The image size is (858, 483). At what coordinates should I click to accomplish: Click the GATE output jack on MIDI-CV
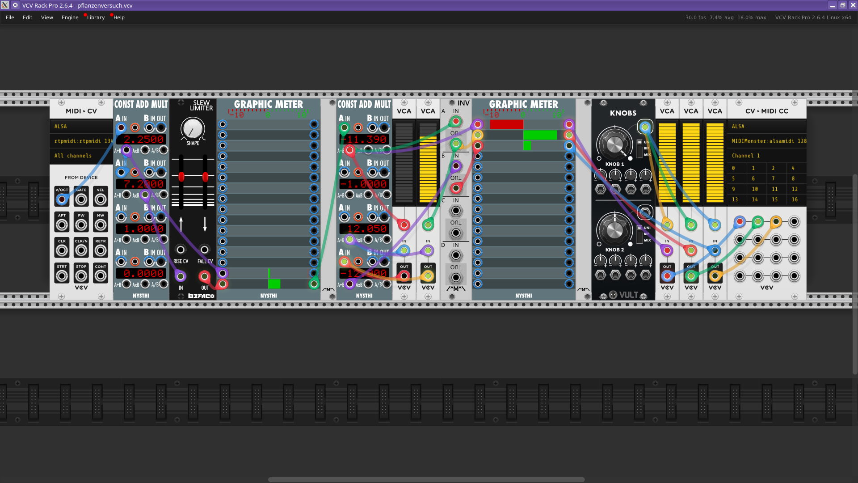(x=81, y=199)
